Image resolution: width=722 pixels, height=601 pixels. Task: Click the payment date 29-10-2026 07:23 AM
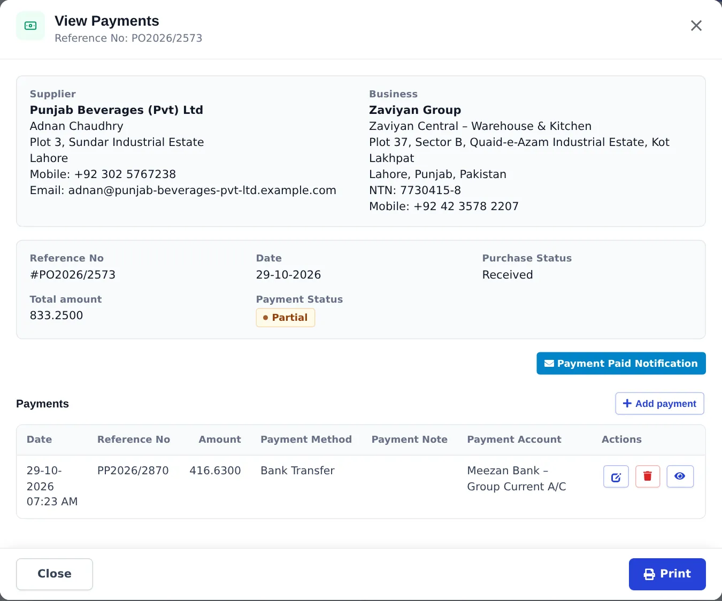(x=52, y=486)
